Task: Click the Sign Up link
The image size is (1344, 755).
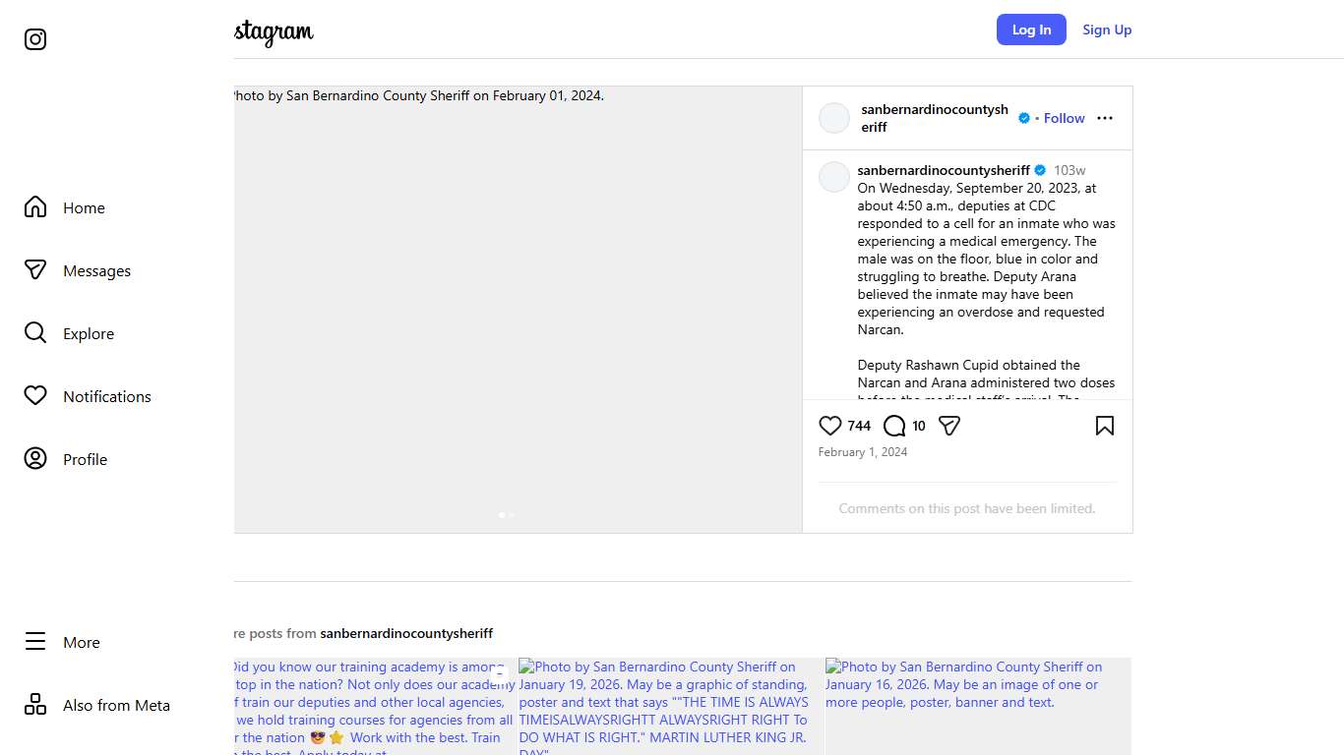Action: pyautogui.click(x=1107, y=29)
